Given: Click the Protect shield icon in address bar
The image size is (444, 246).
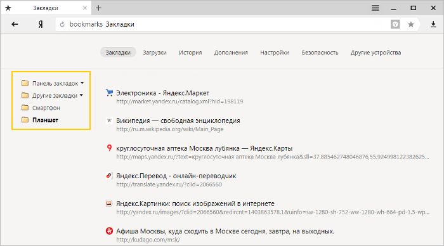Looking at the screenshot, I should 395,24.
